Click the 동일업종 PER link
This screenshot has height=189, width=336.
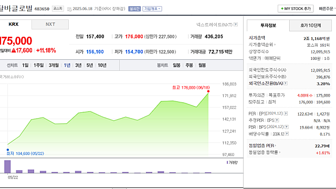pyautogui.click(x=261, y=146)
